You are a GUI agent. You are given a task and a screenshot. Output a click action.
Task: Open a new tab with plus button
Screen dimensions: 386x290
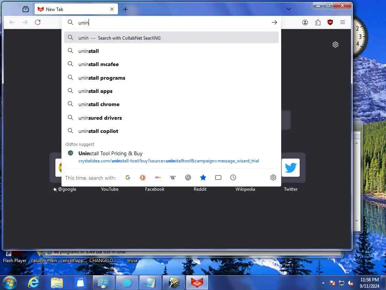click(125, 9)
